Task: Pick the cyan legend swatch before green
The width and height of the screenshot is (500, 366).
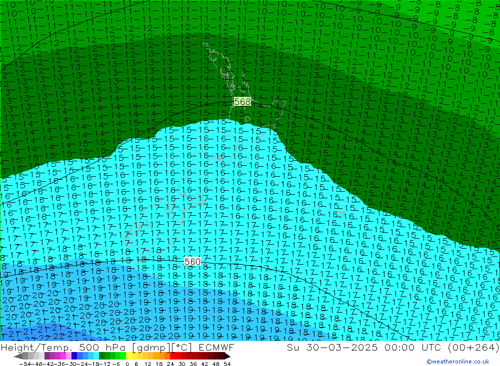Action: [96, 356]
